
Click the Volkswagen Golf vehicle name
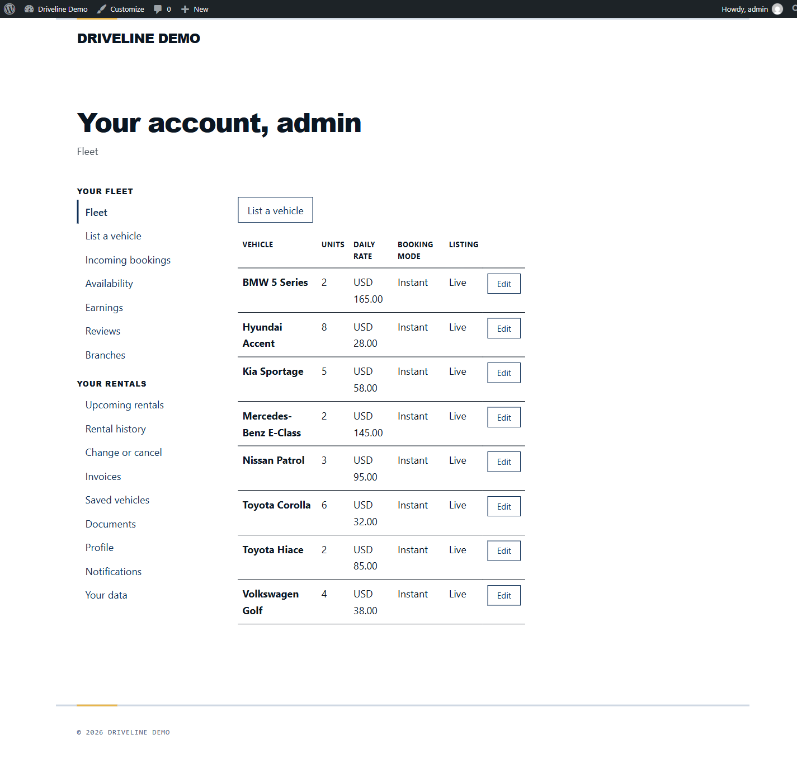(271, 602)
